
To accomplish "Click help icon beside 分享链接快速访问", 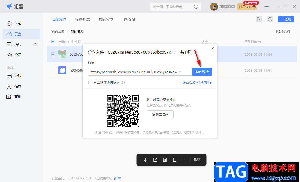I will click(x=123, y=83).
